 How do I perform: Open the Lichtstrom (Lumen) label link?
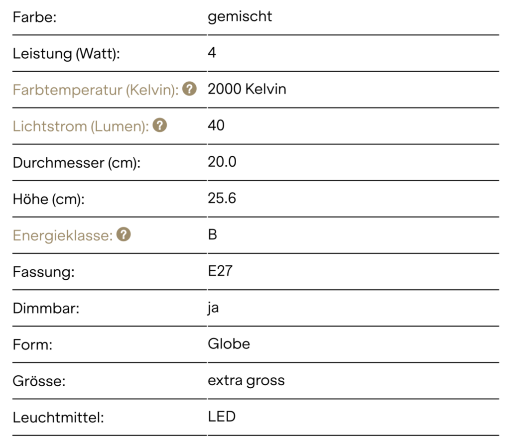click(81, 126)
